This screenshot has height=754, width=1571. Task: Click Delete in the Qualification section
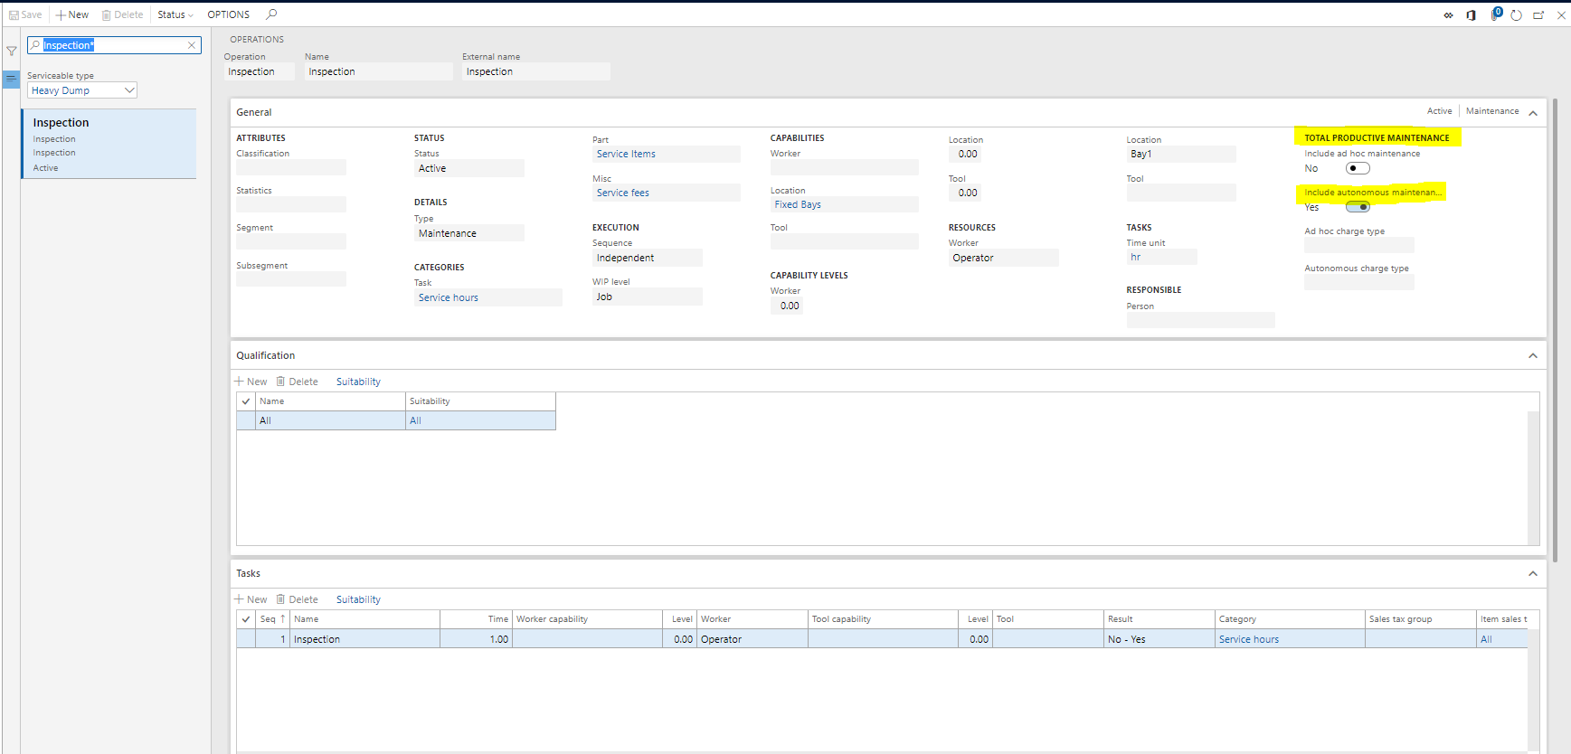298,382
